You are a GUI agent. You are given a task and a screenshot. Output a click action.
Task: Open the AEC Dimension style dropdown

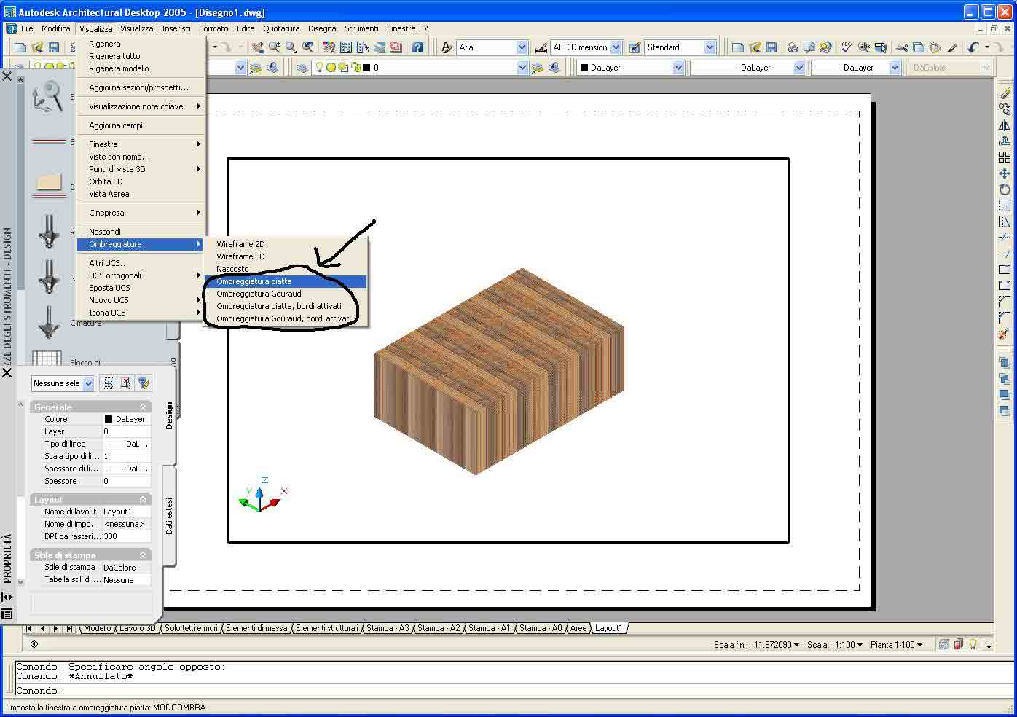pos(616,47)
